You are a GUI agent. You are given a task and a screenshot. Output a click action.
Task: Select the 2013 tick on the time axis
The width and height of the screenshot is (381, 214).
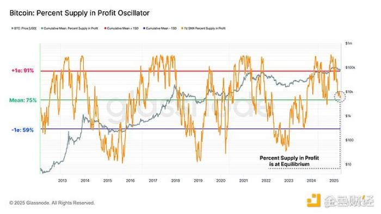click(x=63, y=180)
